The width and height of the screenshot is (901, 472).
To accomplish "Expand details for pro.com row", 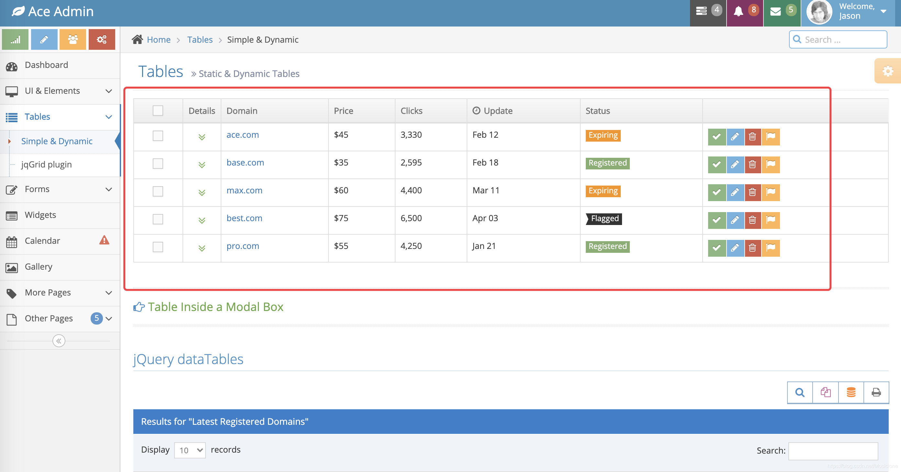I will [x=202, y=248].
